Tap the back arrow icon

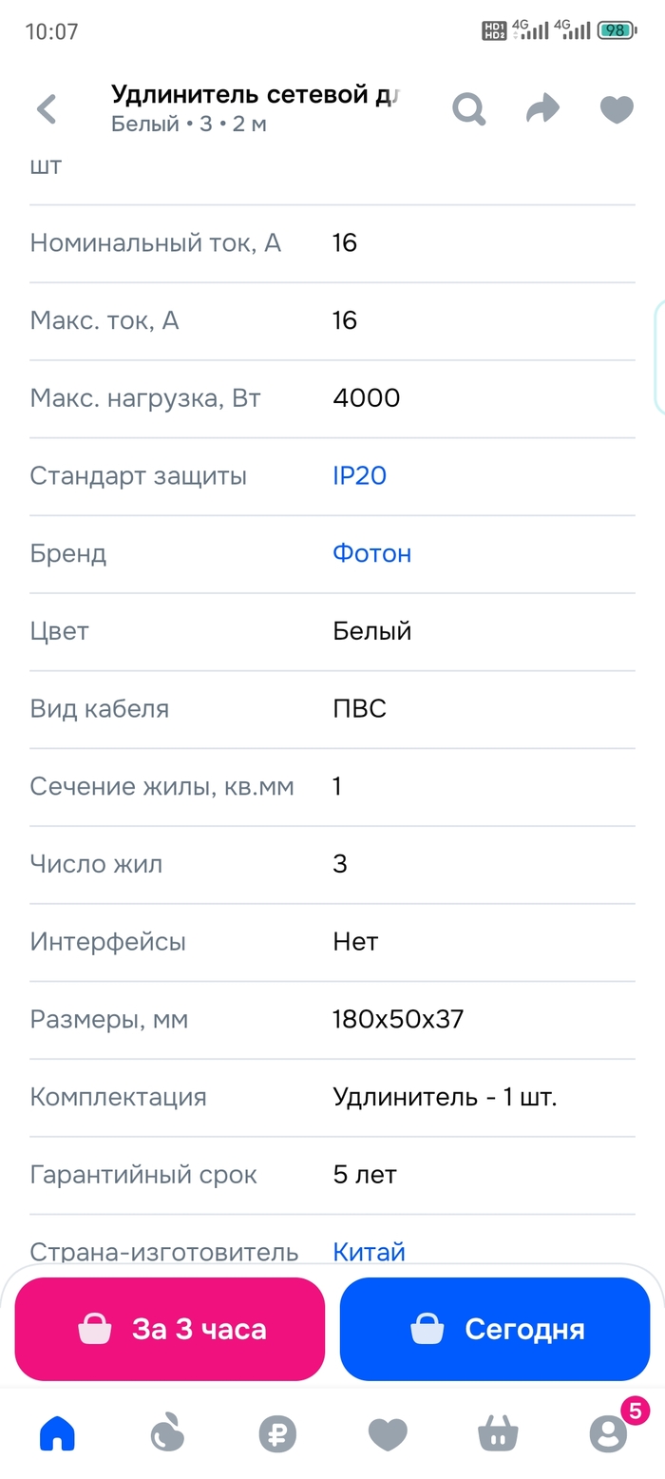(x=47, y=109)
